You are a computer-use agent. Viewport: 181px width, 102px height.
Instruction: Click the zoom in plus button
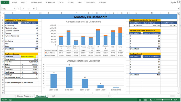coord(172,100)
